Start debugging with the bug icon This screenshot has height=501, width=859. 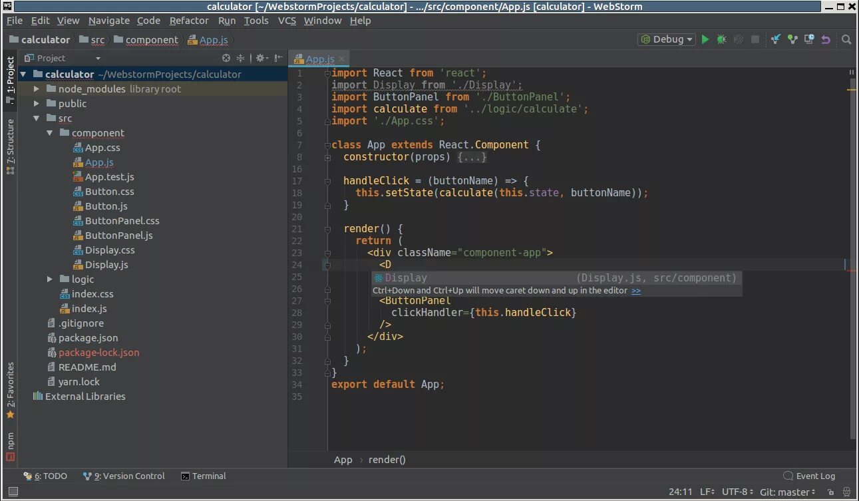tap(721, 39)
